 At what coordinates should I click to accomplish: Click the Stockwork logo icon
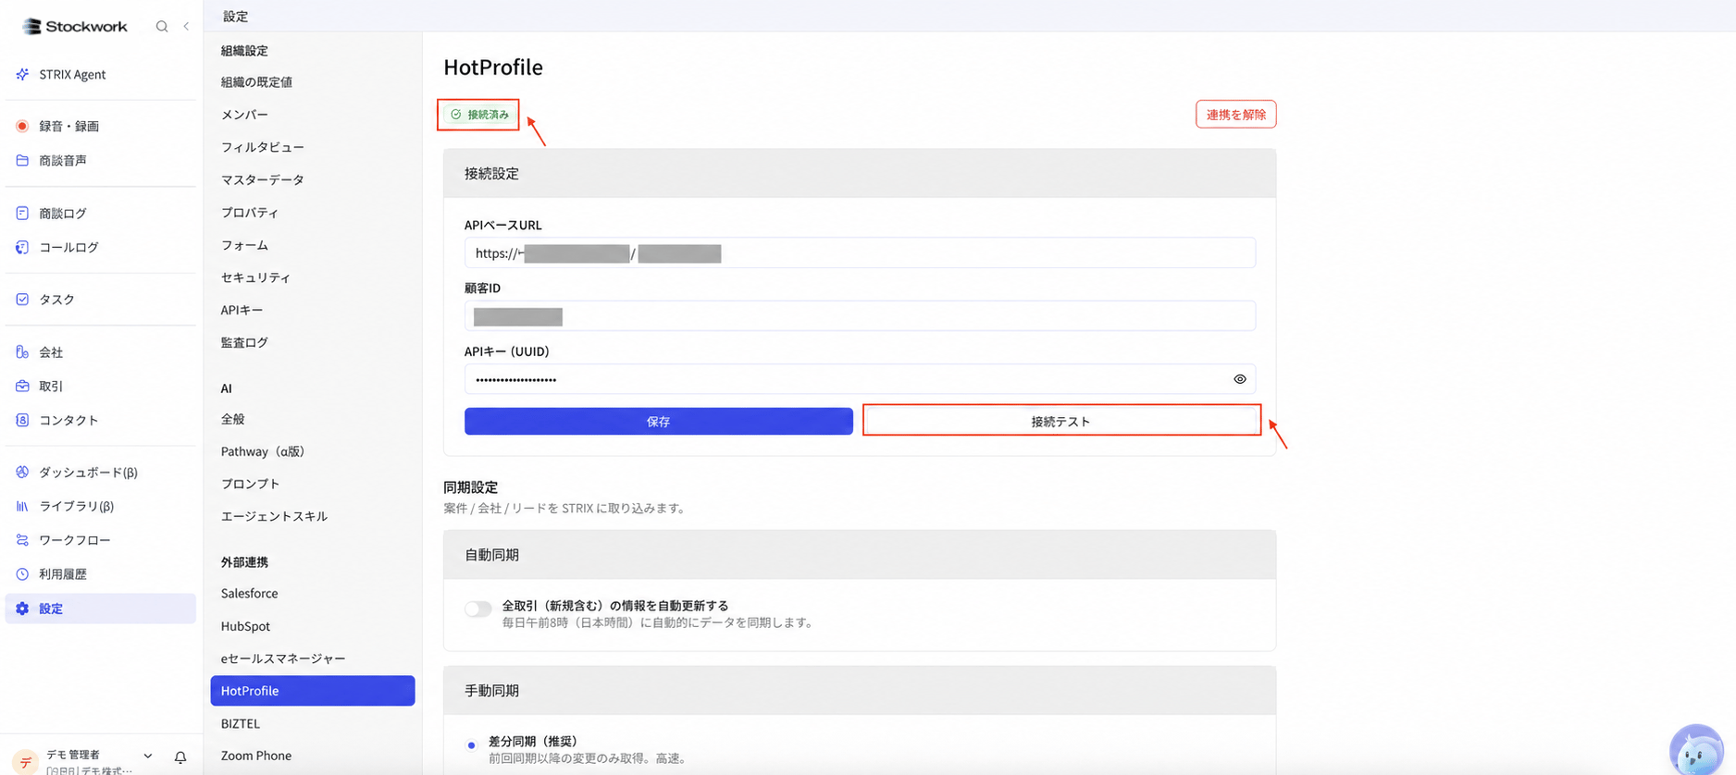point(32,27)
